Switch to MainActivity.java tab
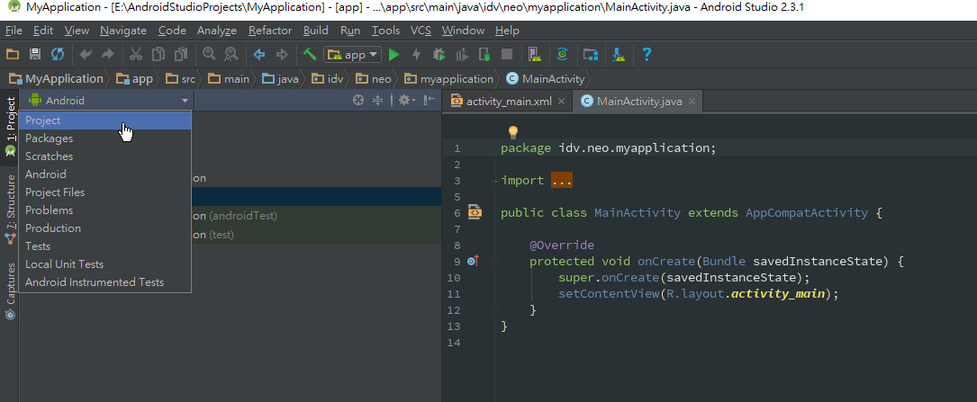The image size is (977, 402). [x=639, y=102]
